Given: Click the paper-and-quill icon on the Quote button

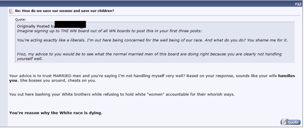Looking at the screenshot, I should (x=284, y=122).
